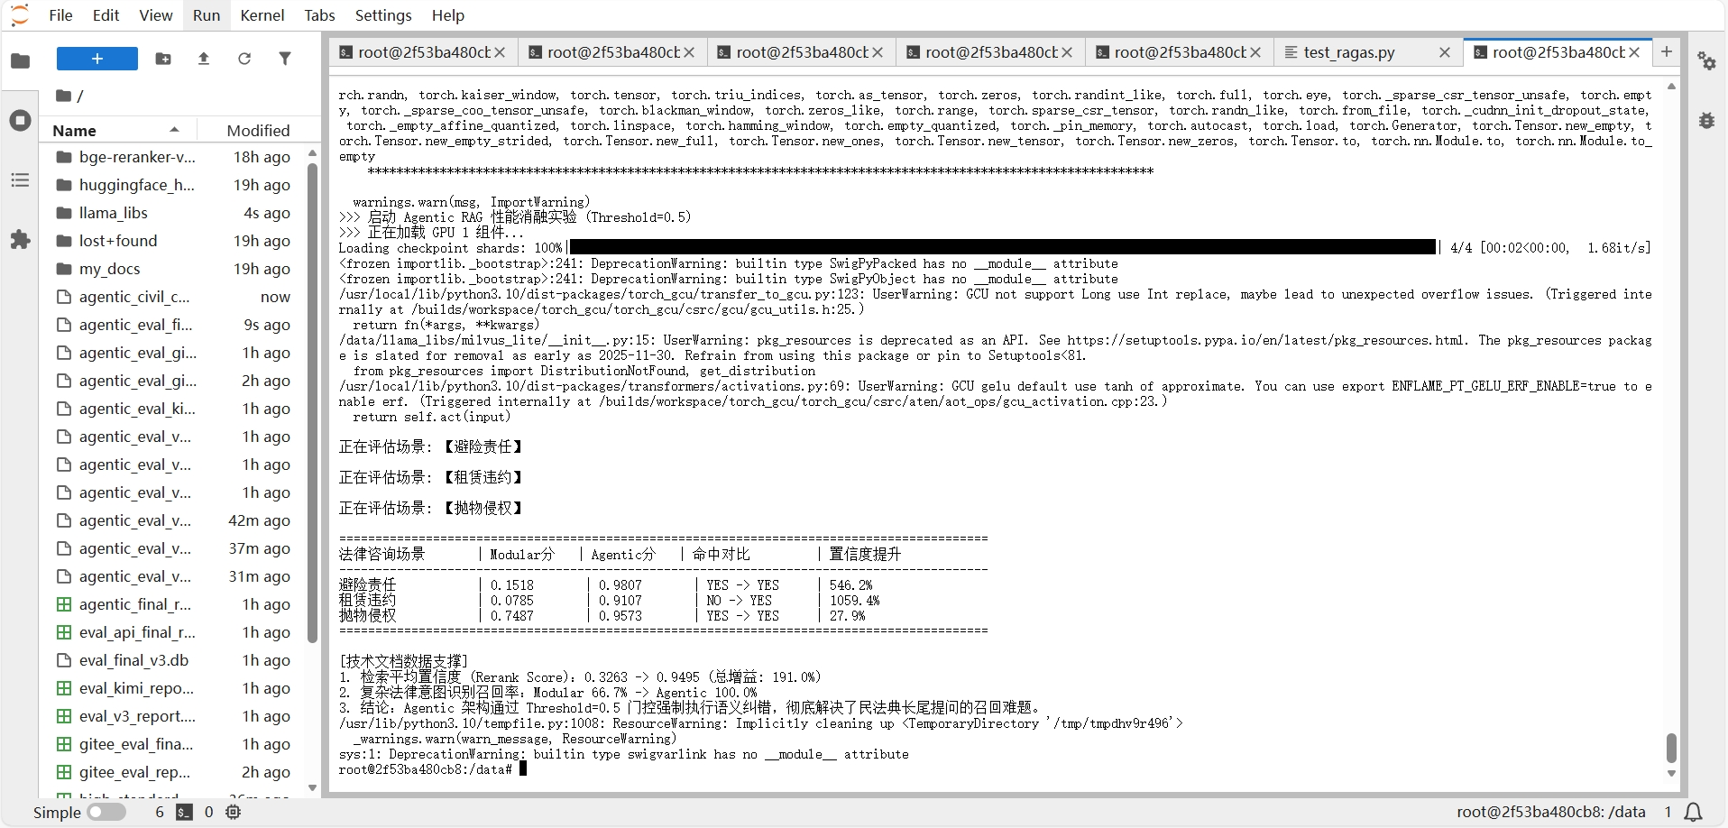The height and width of the screenshot is (828, 1728).
Task: Click the Upload Files icon
Action: pyautogui.click(x=204, y=59)
